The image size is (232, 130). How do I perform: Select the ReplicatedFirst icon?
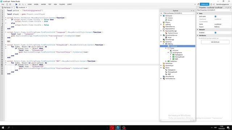point(163,29)
